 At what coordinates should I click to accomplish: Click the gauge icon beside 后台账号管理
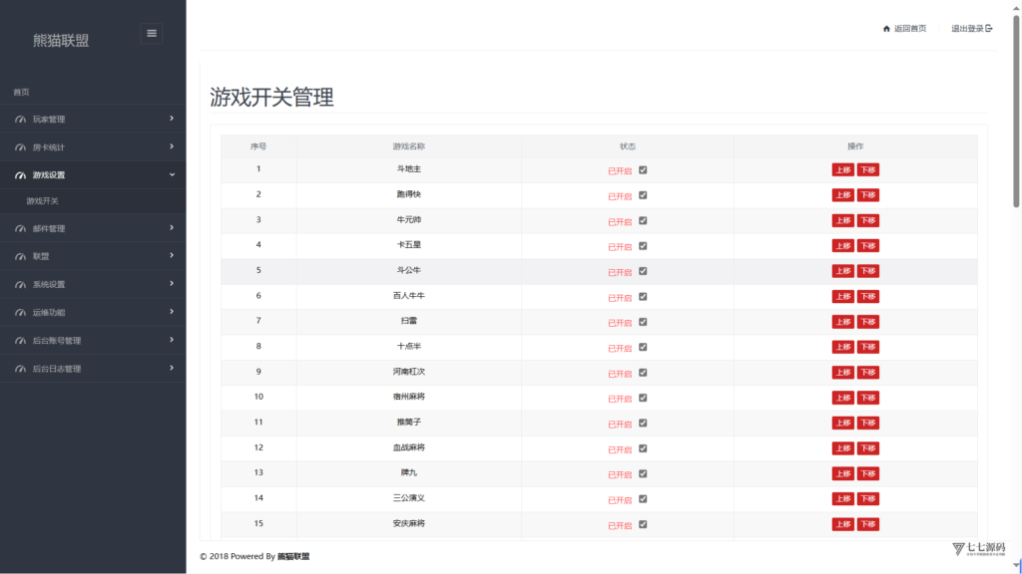(x=20, y=341)
